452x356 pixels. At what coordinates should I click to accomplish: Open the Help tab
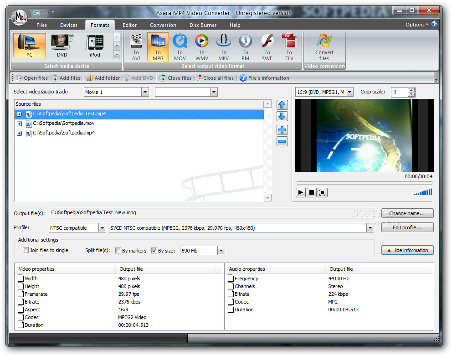(x=235, y=25)
